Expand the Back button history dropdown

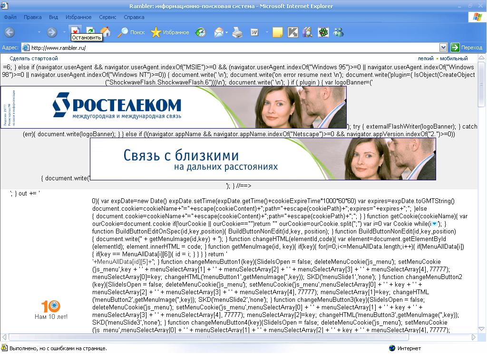click(x=39, y=32)
